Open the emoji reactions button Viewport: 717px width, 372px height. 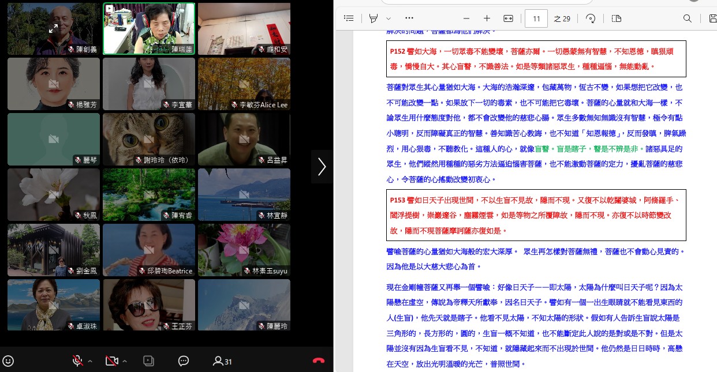pos(8,361)
